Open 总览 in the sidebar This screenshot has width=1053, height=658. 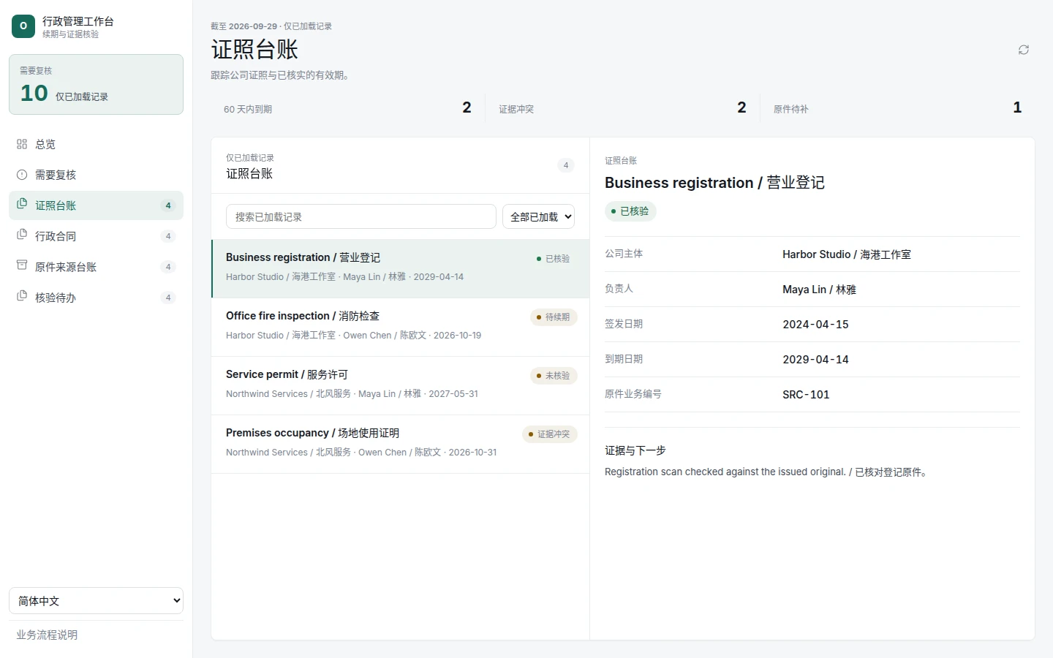96,144
